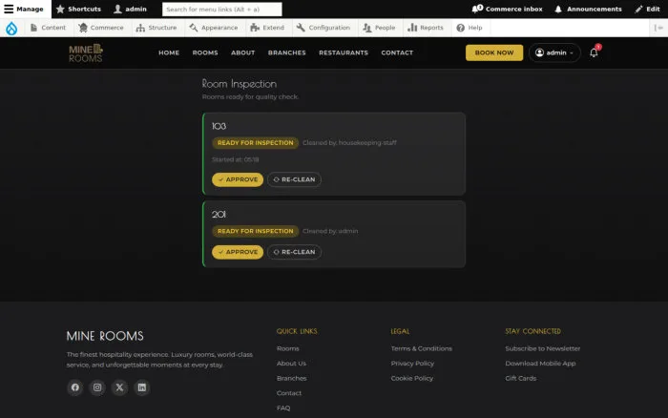Go to ROOMS in site navigation
This screenshot has width=668, height=418.
click(x=205, y=52)
